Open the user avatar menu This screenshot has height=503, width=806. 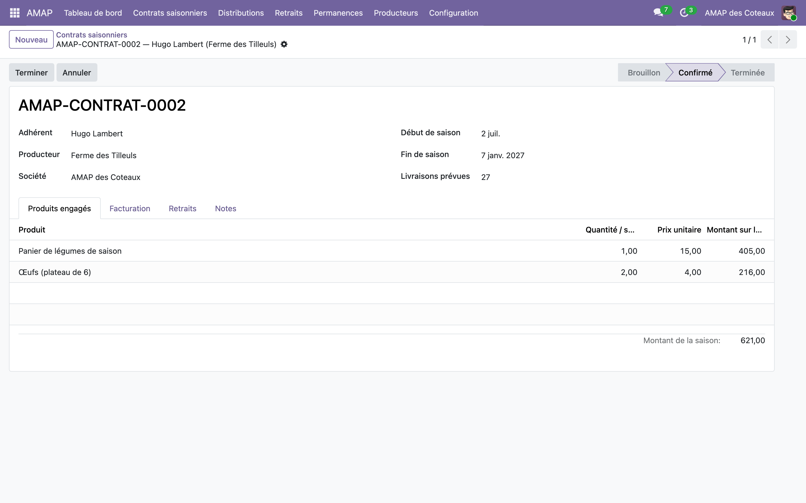click(789, 13)
